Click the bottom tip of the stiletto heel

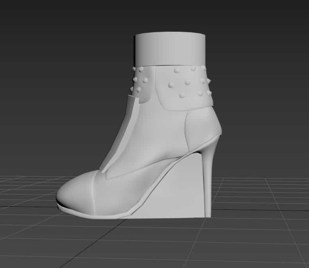208,214
